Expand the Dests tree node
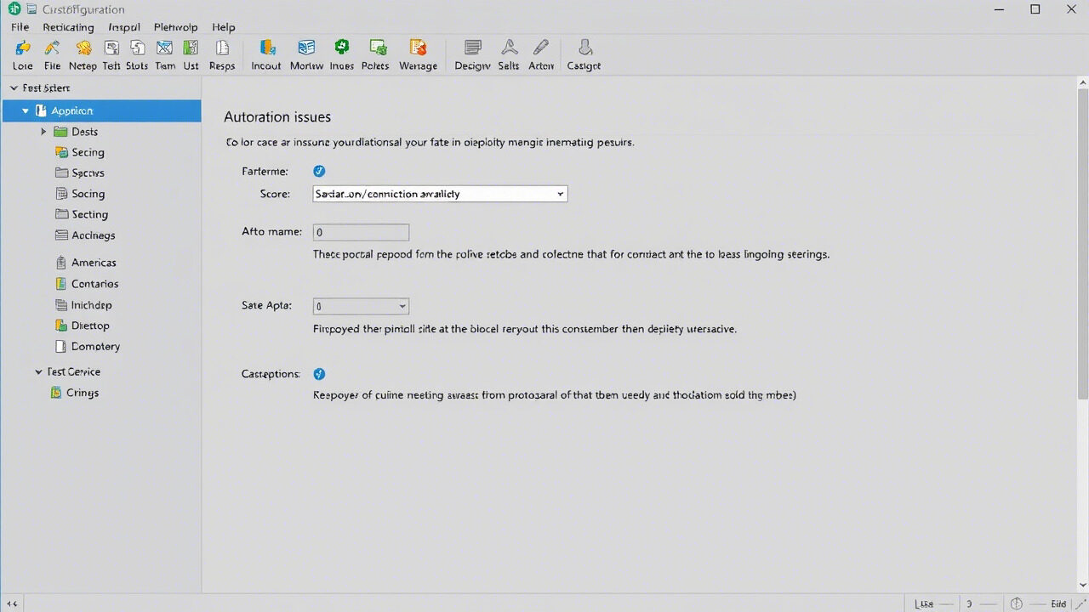The image size is (1089, 612). [43, 132]
